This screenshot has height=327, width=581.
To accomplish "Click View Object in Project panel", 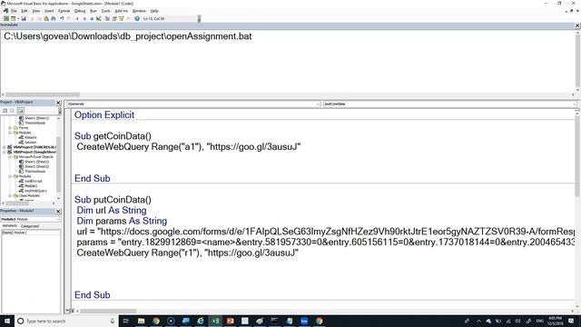I will point(12,111).
